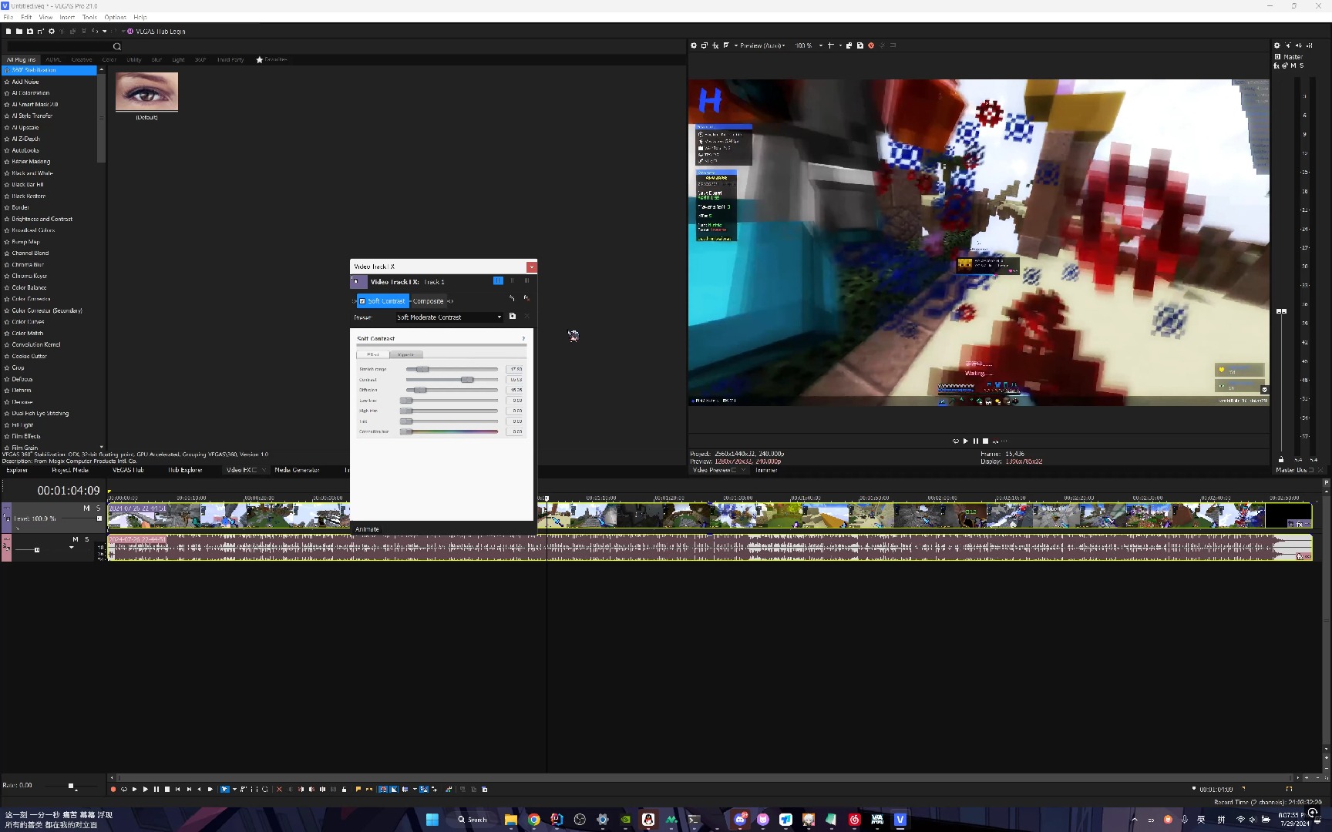This screenshot has height=832, width=1332.
Task: Select Brightness and Contrast plug-in
Action: point(42,219)
